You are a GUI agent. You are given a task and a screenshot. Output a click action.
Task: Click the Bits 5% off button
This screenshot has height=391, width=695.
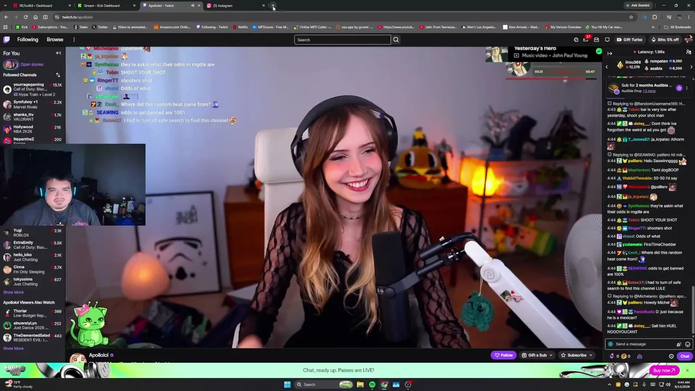[x=665, y=40]
